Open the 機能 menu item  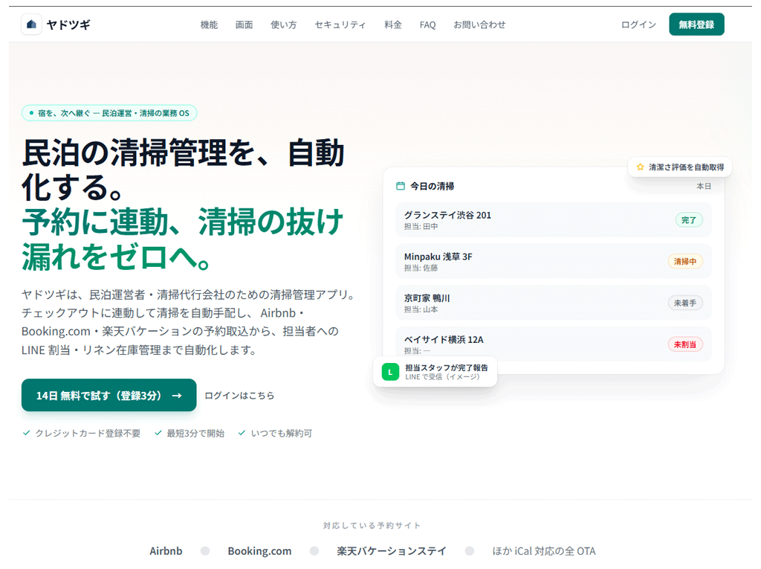[x=209, y=25]
